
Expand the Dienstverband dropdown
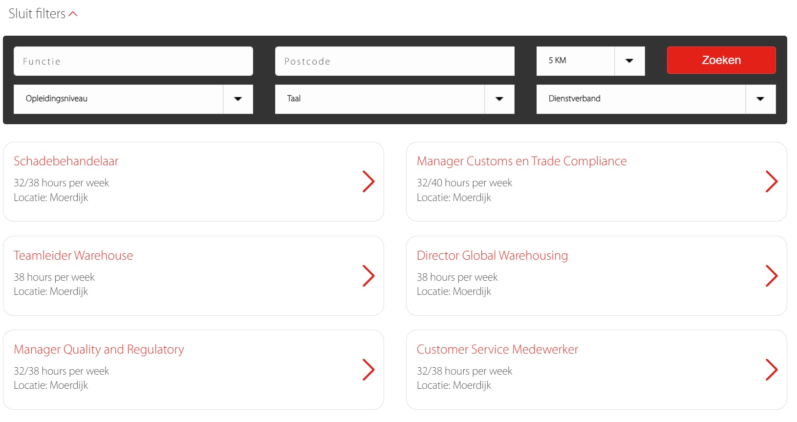coord(760,99)
